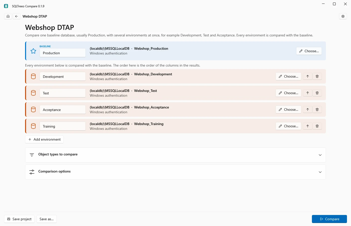Viewport: 351px width, 226px height.
Task: Edit the Acceptance name field
Action: [x=63, y=109]
